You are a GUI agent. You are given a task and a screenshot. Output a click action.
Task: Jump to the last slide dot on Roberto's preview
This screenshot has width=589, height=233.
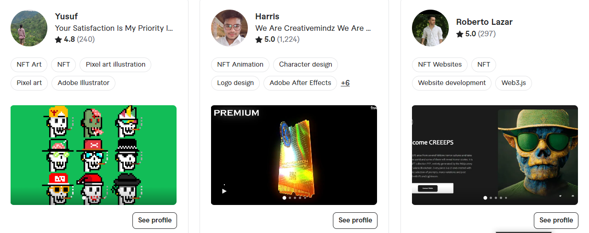[x=506, y=198]
